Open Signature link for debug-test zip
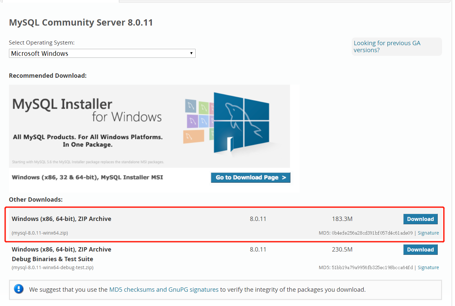Viewport: 455px width, 306px height. pyautogui.click(x=428, y=267)
